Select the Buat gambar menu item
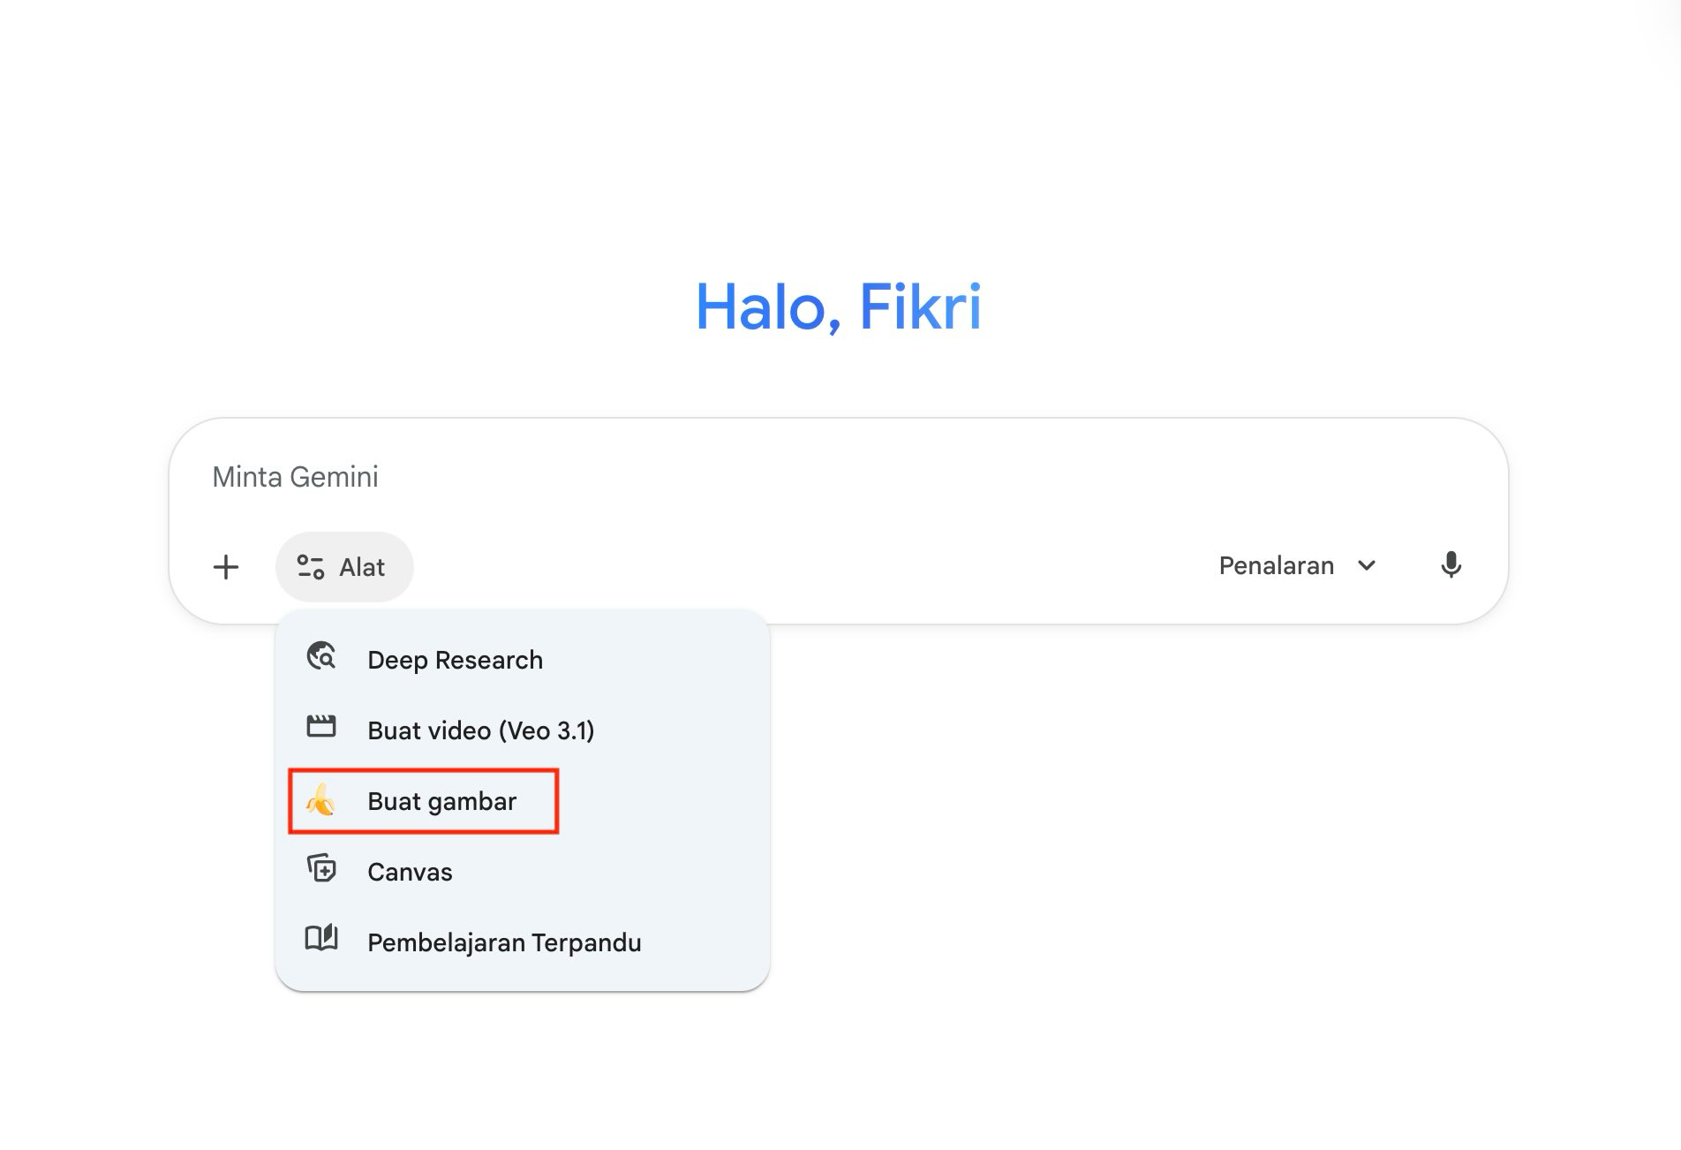1681x1150 pixels. click(441, 801)
